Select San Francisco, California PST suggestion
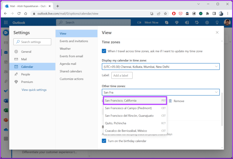 135,101
